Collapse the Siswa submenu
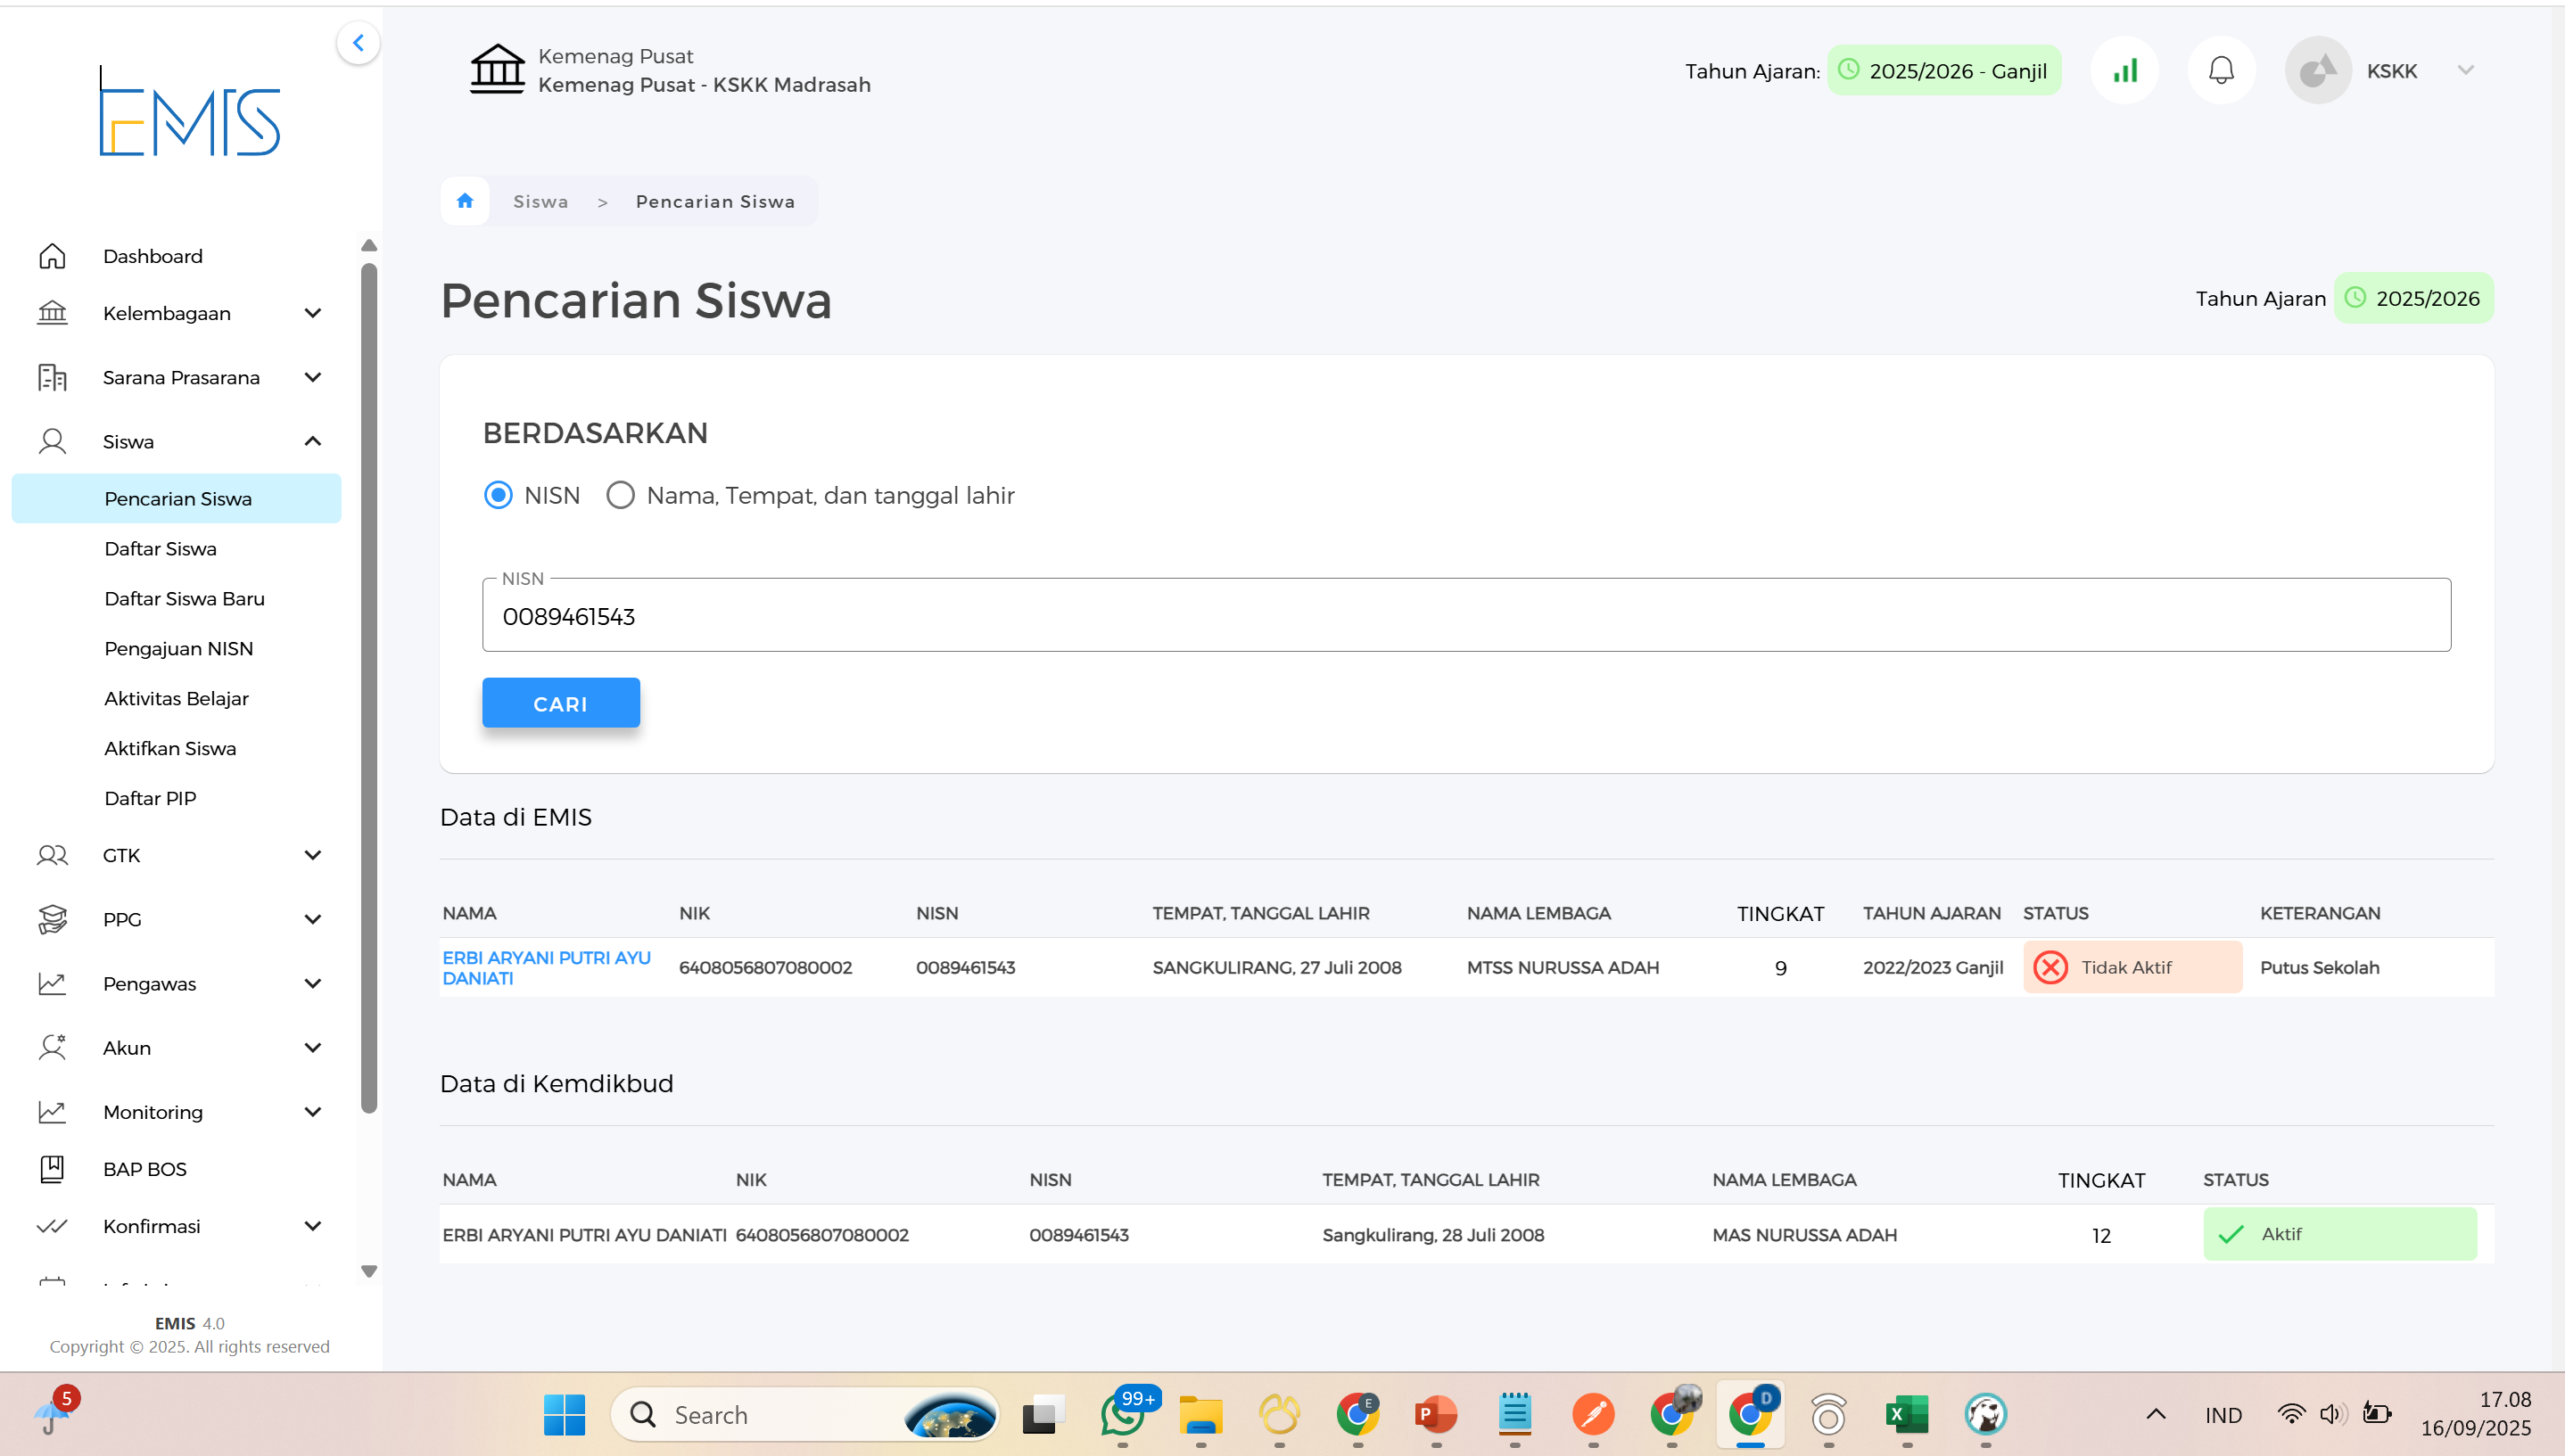Image resolution: width=2565 pixels, height=1456 pixels. [312, 442]
